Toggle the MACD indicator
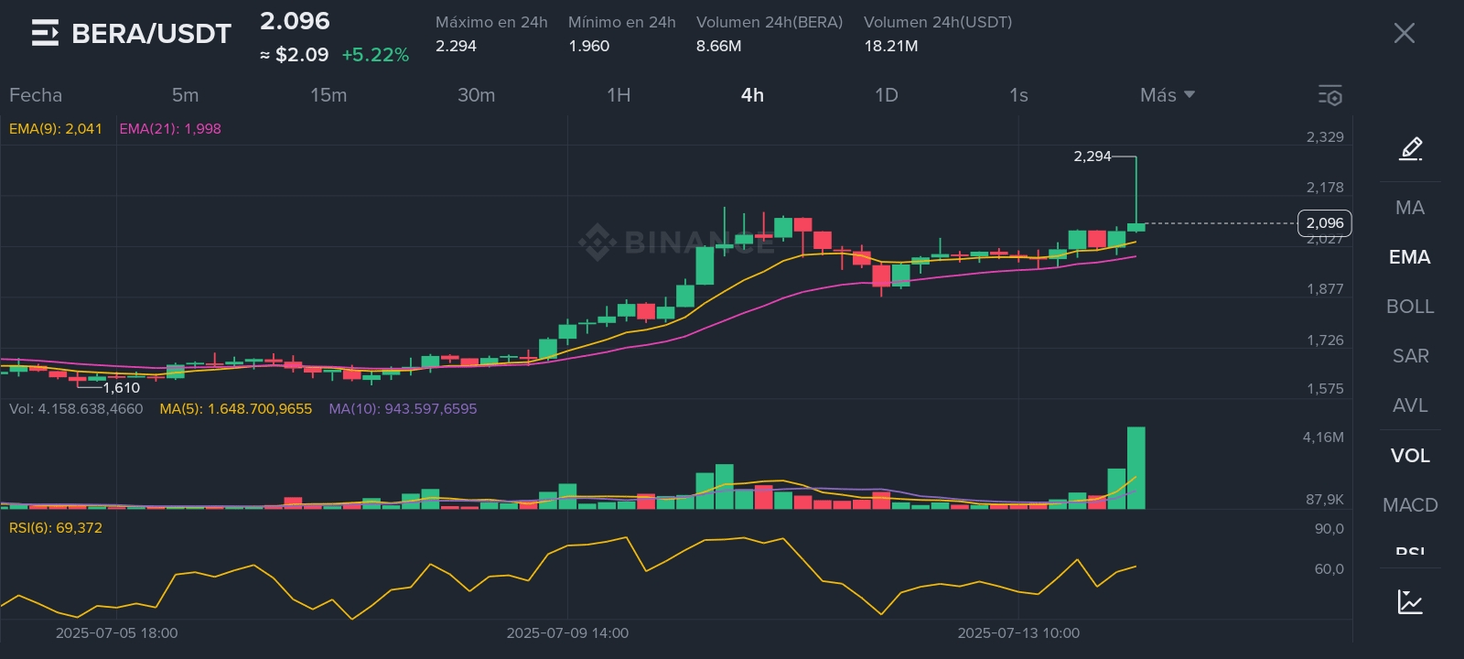 tap(1410, 505)
